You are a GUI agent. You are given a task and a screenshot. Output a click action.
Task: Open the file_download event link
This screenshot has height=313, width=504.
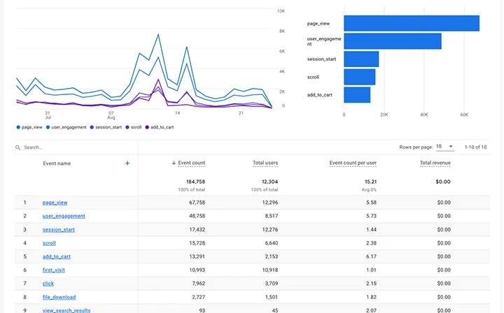pyautogui.click(x=59, y=298)
